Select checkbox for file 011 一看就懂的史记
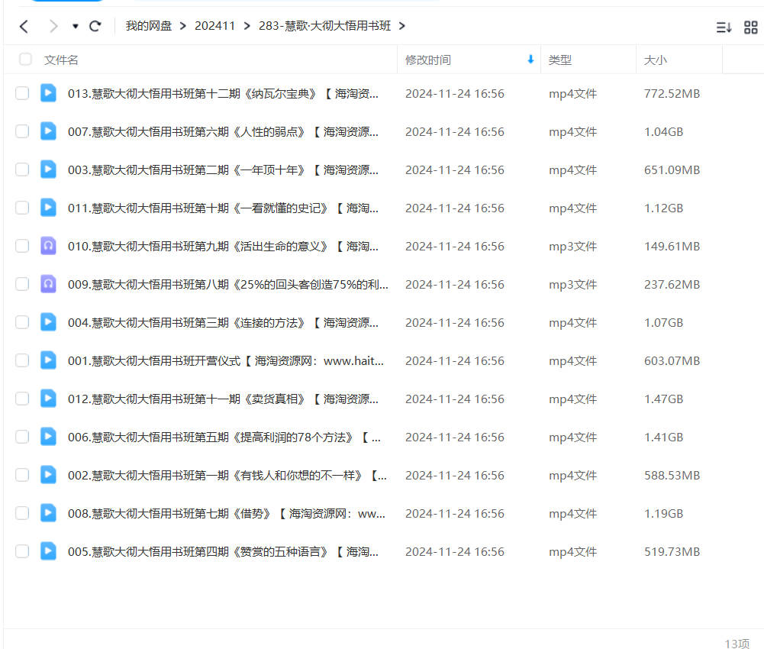This screenshot has height=649, width=764. point(22,208)
